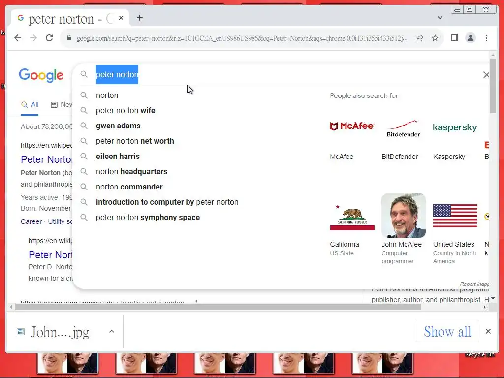Click the forward navigation arrow

click(33, 38)
